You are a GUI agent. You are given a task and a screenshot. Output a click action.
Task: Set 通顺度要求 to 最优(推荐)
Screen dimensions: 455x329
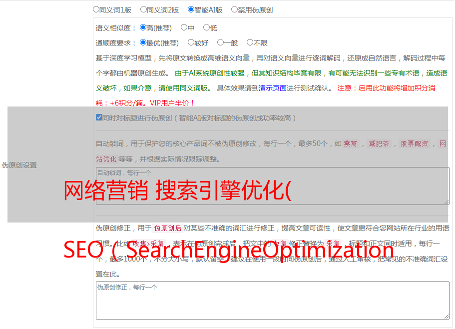(143, 42)
